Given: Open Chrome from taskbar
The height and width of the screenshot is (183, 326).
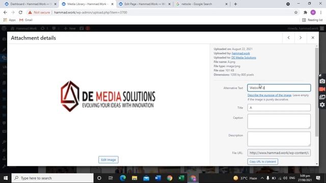Looking at the screenshot, I should click(170, 178).
